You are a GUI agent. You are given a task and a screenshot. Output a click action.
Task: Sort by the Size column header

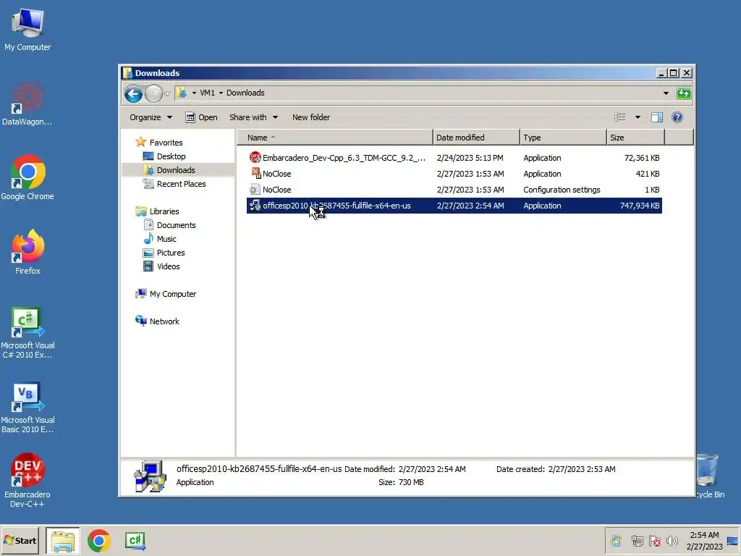pos(635,138)
